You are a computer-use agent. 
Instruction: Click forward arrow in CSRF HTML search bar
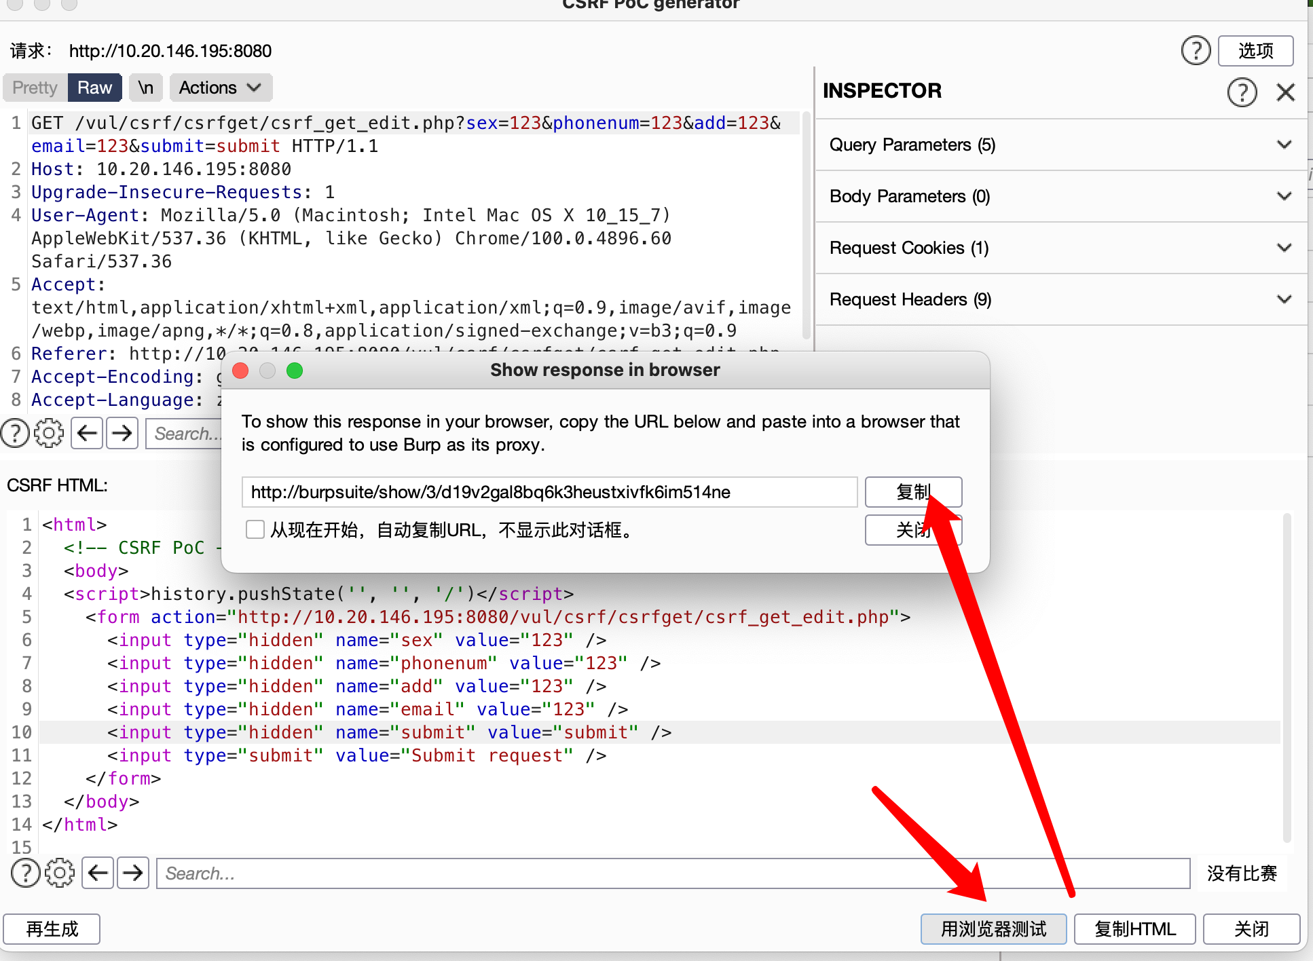[133, 873]
